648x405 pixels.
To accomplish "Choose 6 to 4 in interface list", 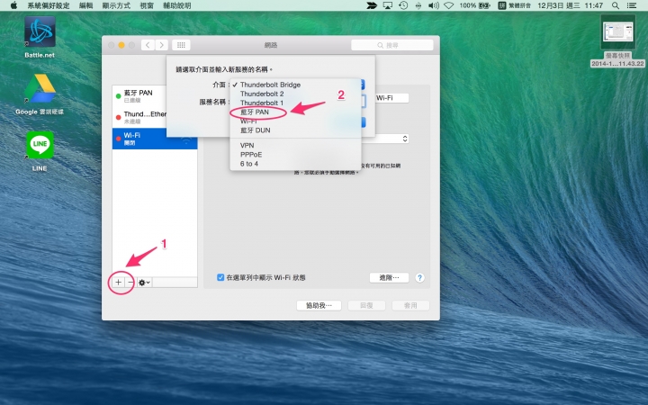I will [x=295, y=164].
